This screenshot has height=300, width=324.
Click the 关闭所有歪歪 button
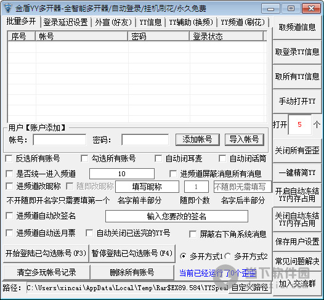point(297,150)
